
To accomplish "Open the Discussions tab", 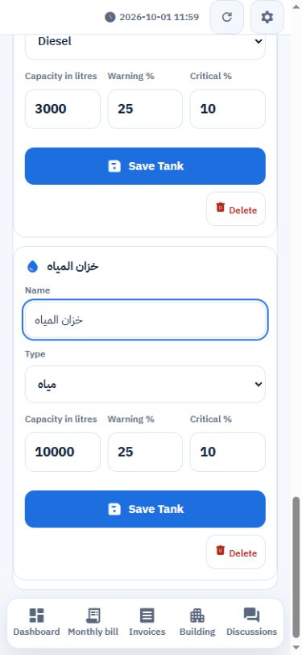I will (x=251, y=623).
